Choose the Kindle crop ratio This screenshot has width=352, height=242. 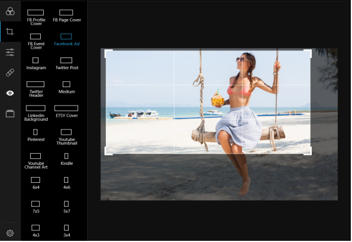pyautogui.click(x=66, y=159)
